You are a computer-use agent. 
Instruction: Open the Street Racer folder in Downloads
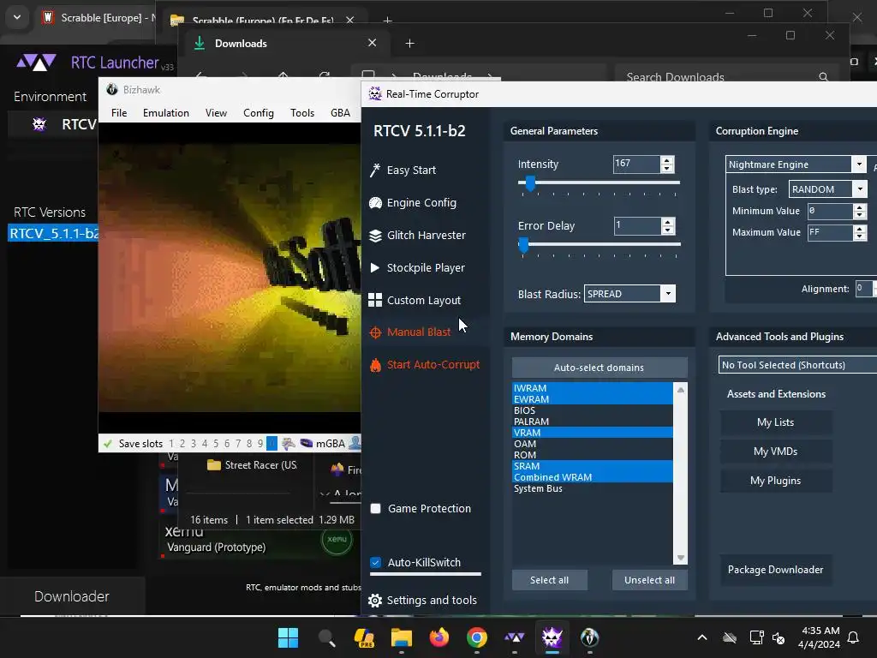pos(253,465)
